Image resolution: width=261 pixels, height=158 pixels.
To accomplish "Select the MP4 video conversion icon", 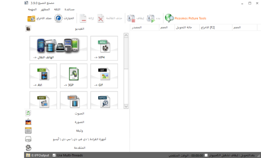I will tap(104, 48).
